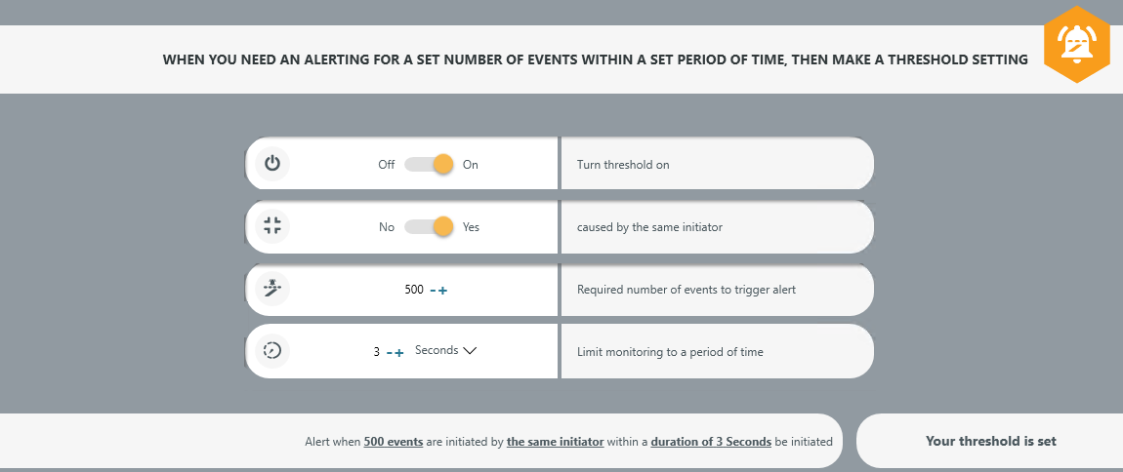Toggle the threshold Off/On switch
The height and width of the screenshot is (472, 1123).
coord(430,165)
